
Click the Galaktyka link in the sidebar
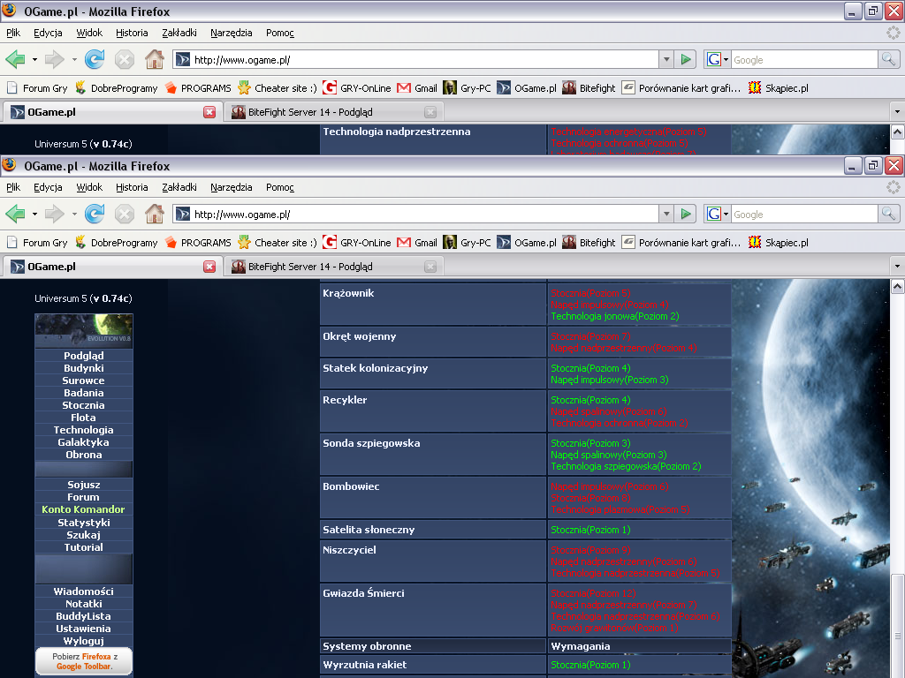pyautogui.click(x=84, y=442)
